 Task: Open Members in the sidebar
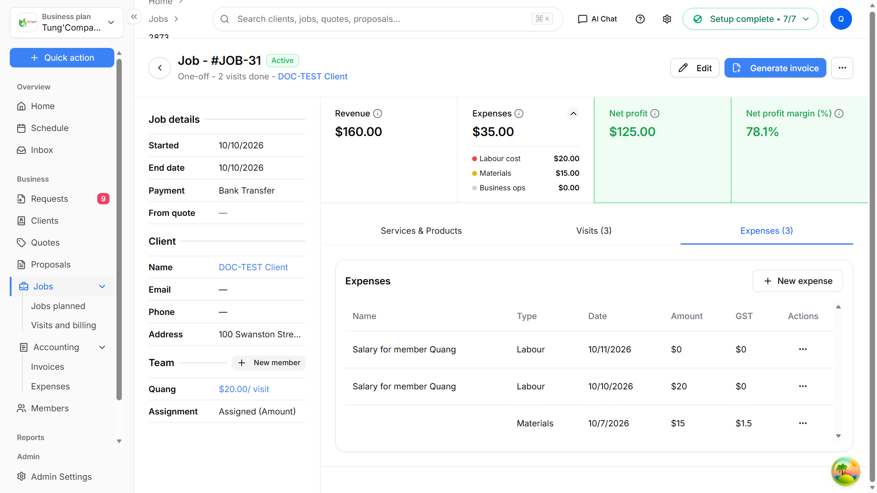point(62,409)
